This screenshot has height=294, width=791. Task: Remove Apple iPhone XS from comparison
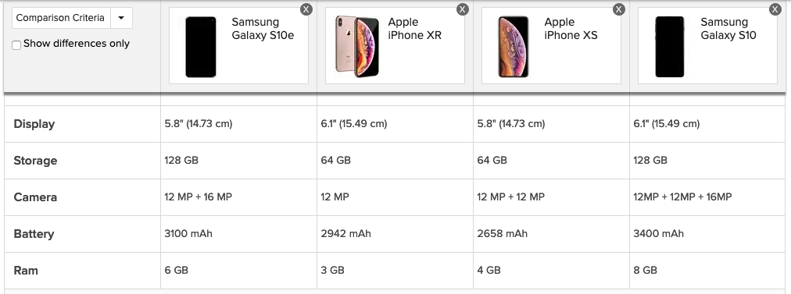[x=619, y=9]
